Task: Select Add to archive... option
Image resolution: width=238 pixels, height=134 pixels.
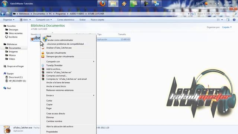Action: click(x=54, y=69)
